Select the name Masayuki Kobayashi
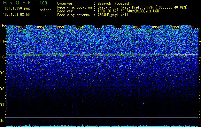This screenshot has width=201, height=127. pos(115,3)
